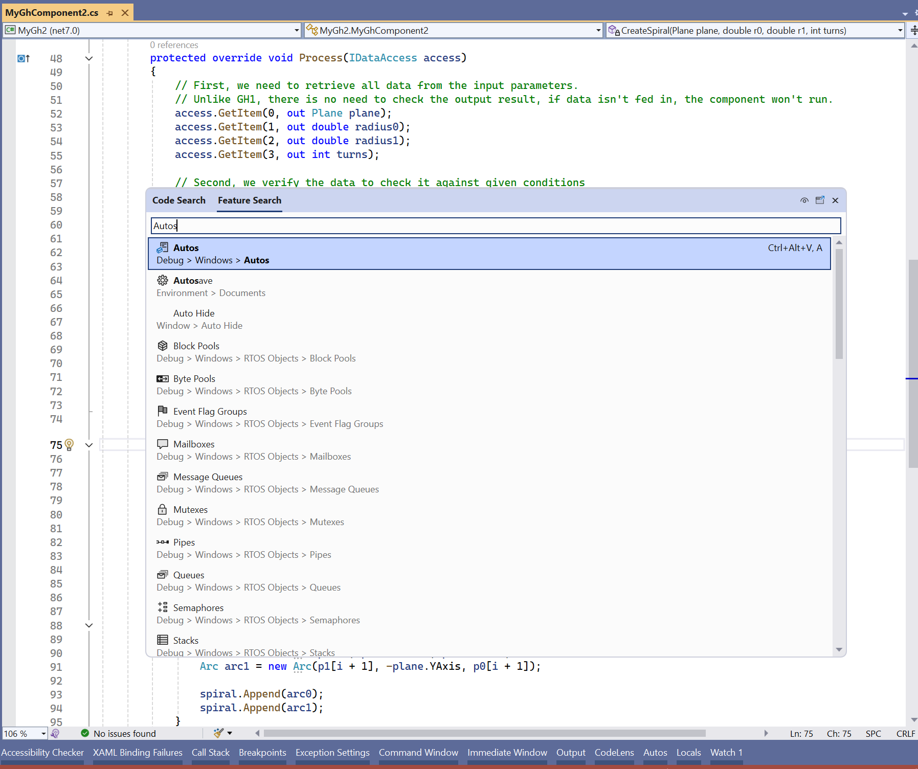
Task: Click the editor horizontal scroll right arrow
Action: click(766, 733)
